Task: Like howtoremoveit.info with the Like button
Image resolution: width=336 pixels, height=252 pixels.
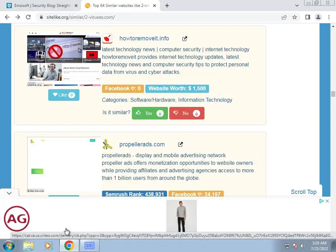Action: [x=64, y=95]
